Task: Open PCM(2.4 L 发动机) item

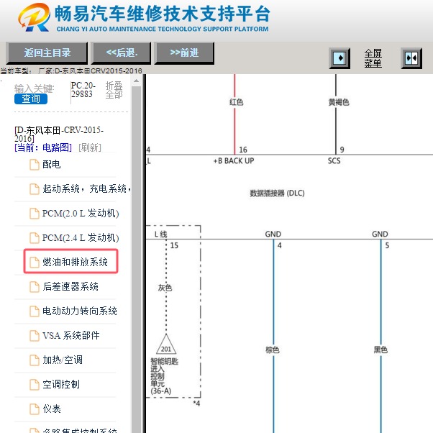Action: coord(81,237)
